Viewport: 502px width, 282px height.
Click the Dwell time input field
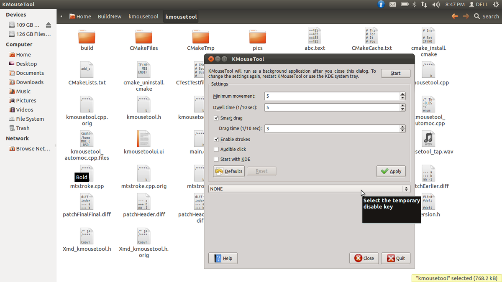click(331, 108)
